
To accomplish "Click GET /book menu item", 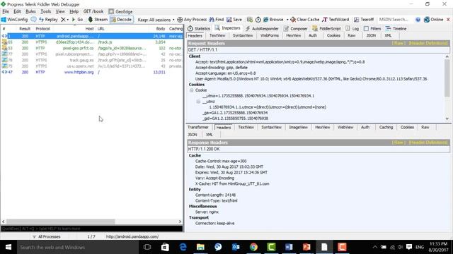I will (x=93, y=11).
